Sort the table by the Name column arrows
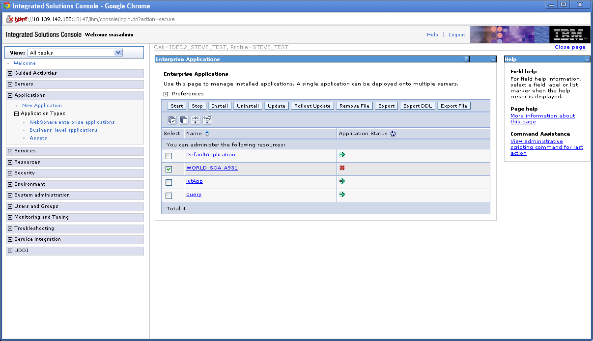This screenshot has height=341, width=593. pyautogui.click(x=207, y=134)
